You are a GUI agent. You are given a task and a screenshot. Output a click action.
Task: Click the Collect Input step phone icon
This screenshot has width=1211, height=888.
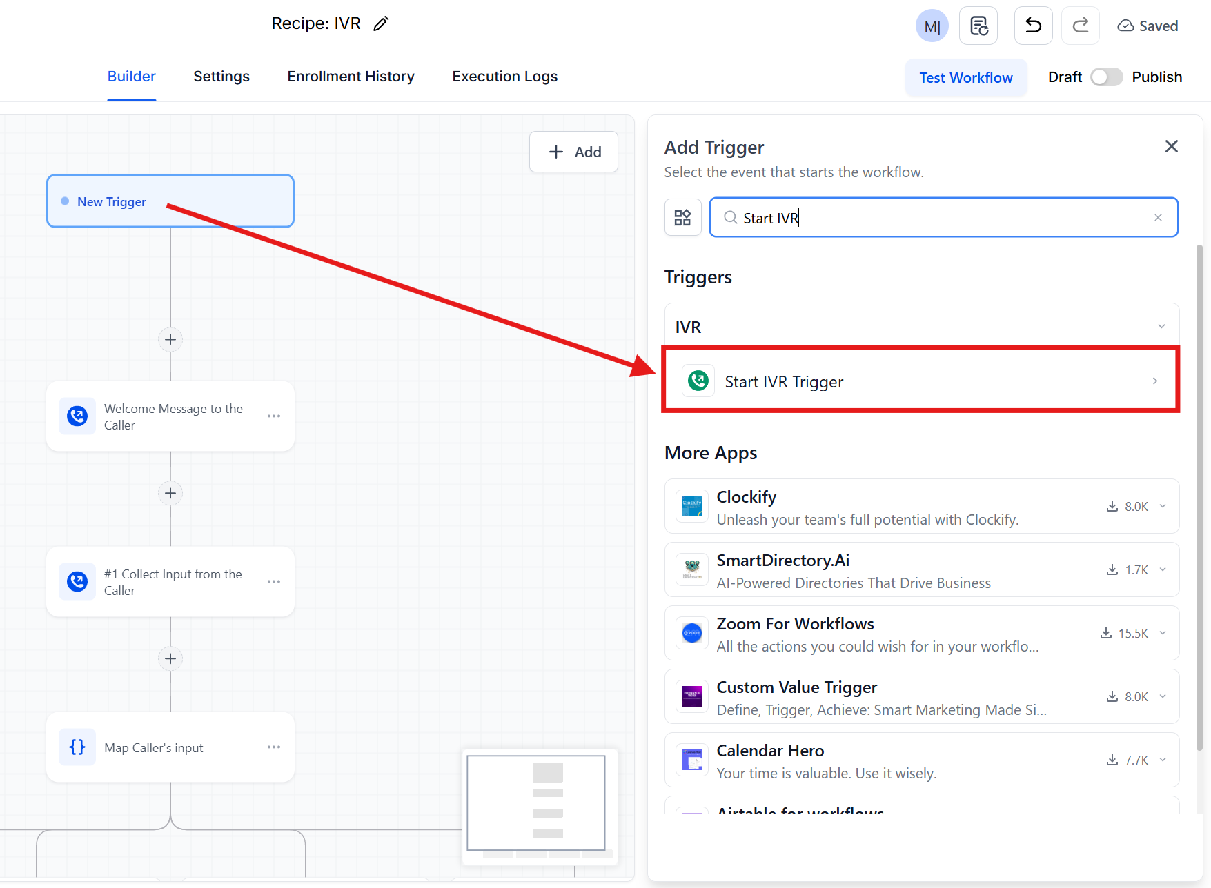pyautogui.click(x=77, y=582)
